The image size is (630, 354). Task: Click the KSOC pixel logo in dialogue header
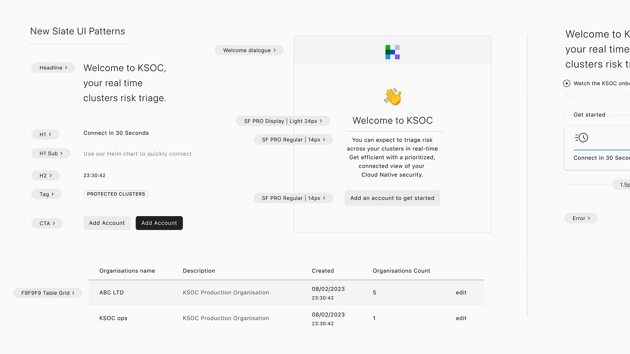point(392,52)
